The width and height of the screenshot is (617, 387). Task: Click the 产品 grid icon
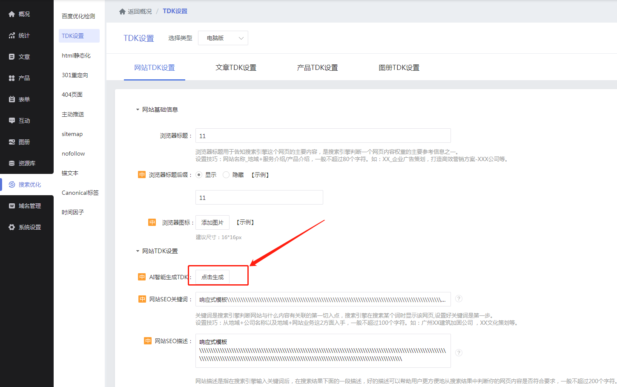pos(12,78)
